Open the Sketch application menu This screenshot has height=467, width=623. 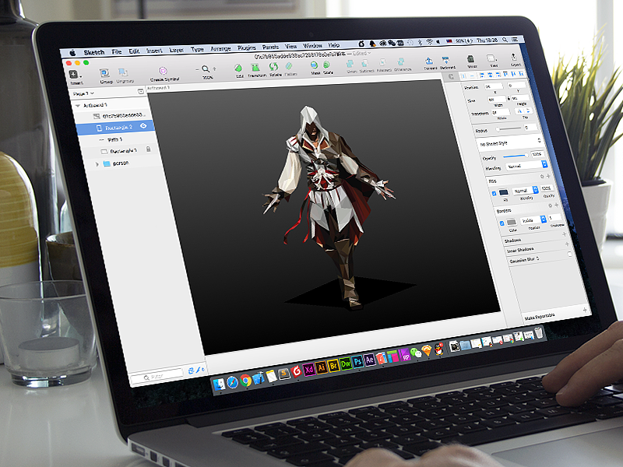click(x=93, y=52)
